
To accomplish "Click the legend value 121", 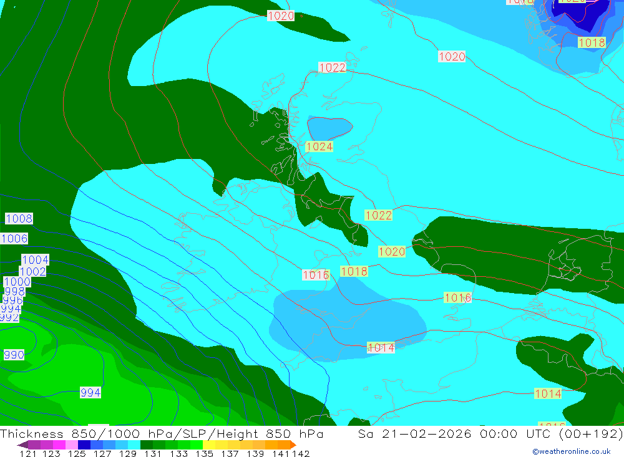I will coord(28,453).
